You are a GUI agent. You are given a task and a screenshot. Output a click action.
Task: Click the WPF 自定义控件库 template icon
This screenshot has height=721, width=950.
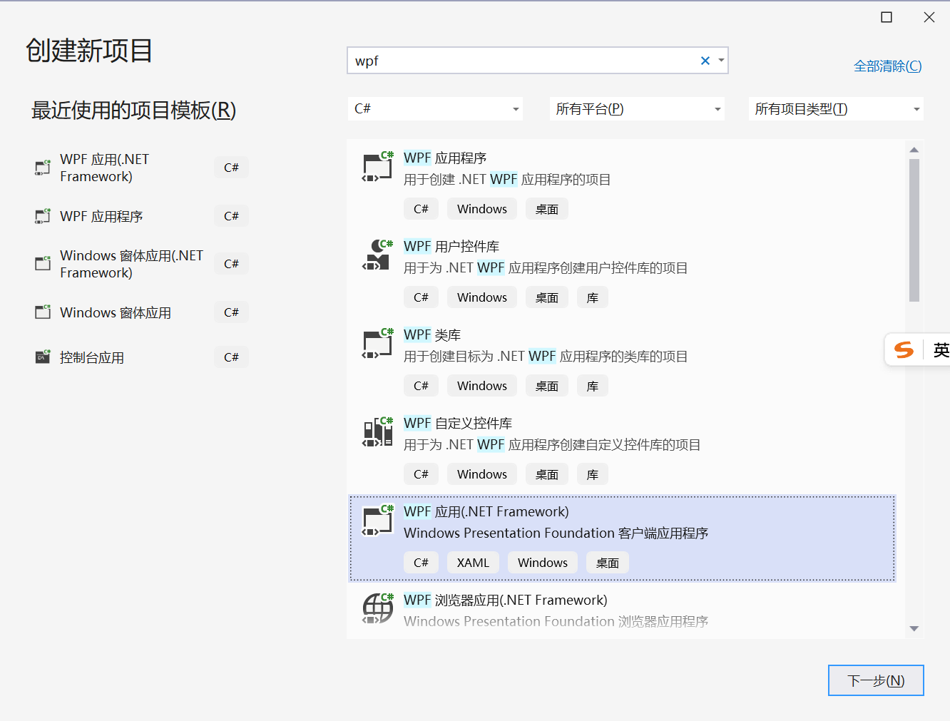point(377,431)
